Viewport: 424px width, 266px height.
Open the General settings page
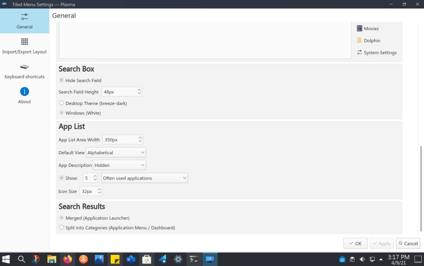tap(24, 21)
